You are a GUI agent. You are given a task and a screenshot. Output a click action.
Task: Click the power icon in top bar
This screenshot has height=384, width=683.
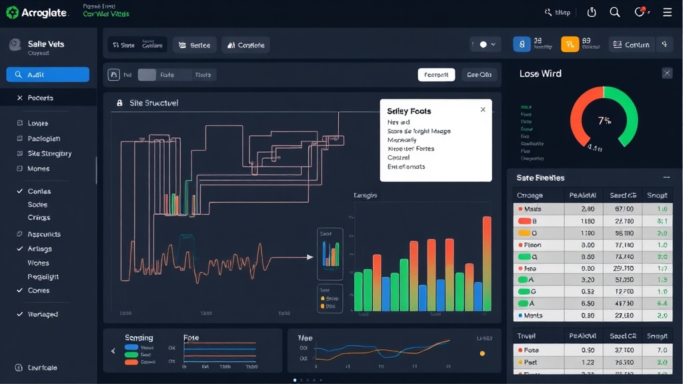(592, 12)
